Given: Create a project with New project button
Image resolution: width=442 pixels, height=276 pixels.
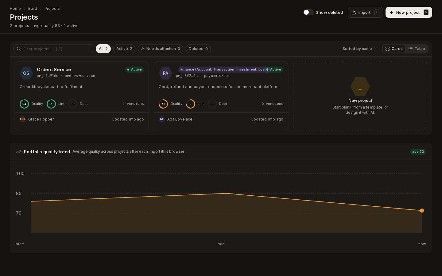Looking at the screenshot, I should [x=409, y=12].
